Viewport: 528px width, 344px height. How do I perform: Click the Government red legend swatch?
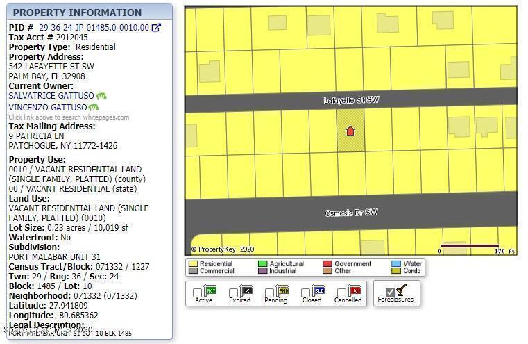pos(327,264)
